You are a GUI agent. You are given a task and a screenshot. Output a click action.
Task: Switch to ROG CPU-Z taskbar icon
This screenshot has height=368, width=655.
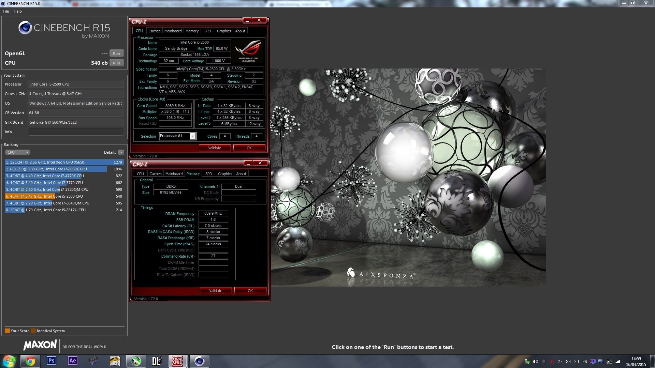[x=177, y=361]
